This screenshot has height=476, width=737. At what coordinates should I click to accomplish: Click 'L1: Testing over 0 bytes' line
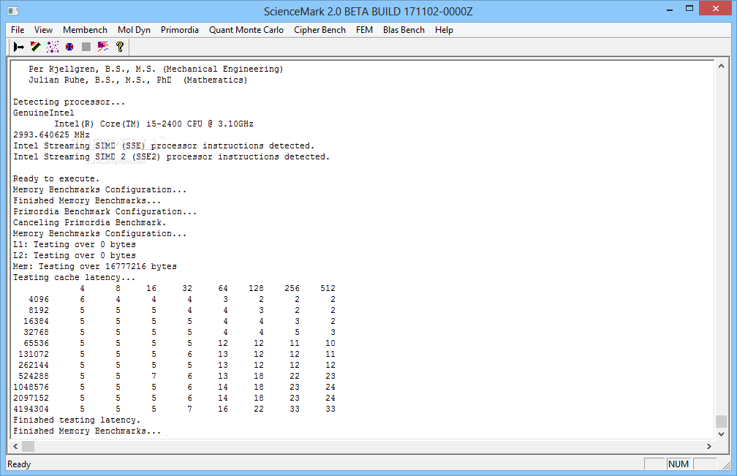coord(75,244)
